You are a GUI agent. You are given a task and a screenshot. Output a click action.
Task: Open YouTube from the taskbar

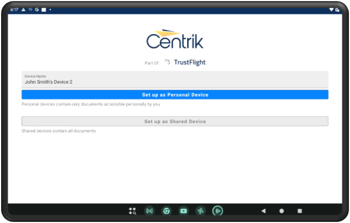click(x=183, y=210)
